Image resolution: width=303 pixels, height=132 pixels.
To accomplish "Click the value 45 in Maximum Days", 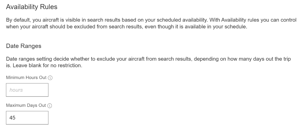I will 12,118.
